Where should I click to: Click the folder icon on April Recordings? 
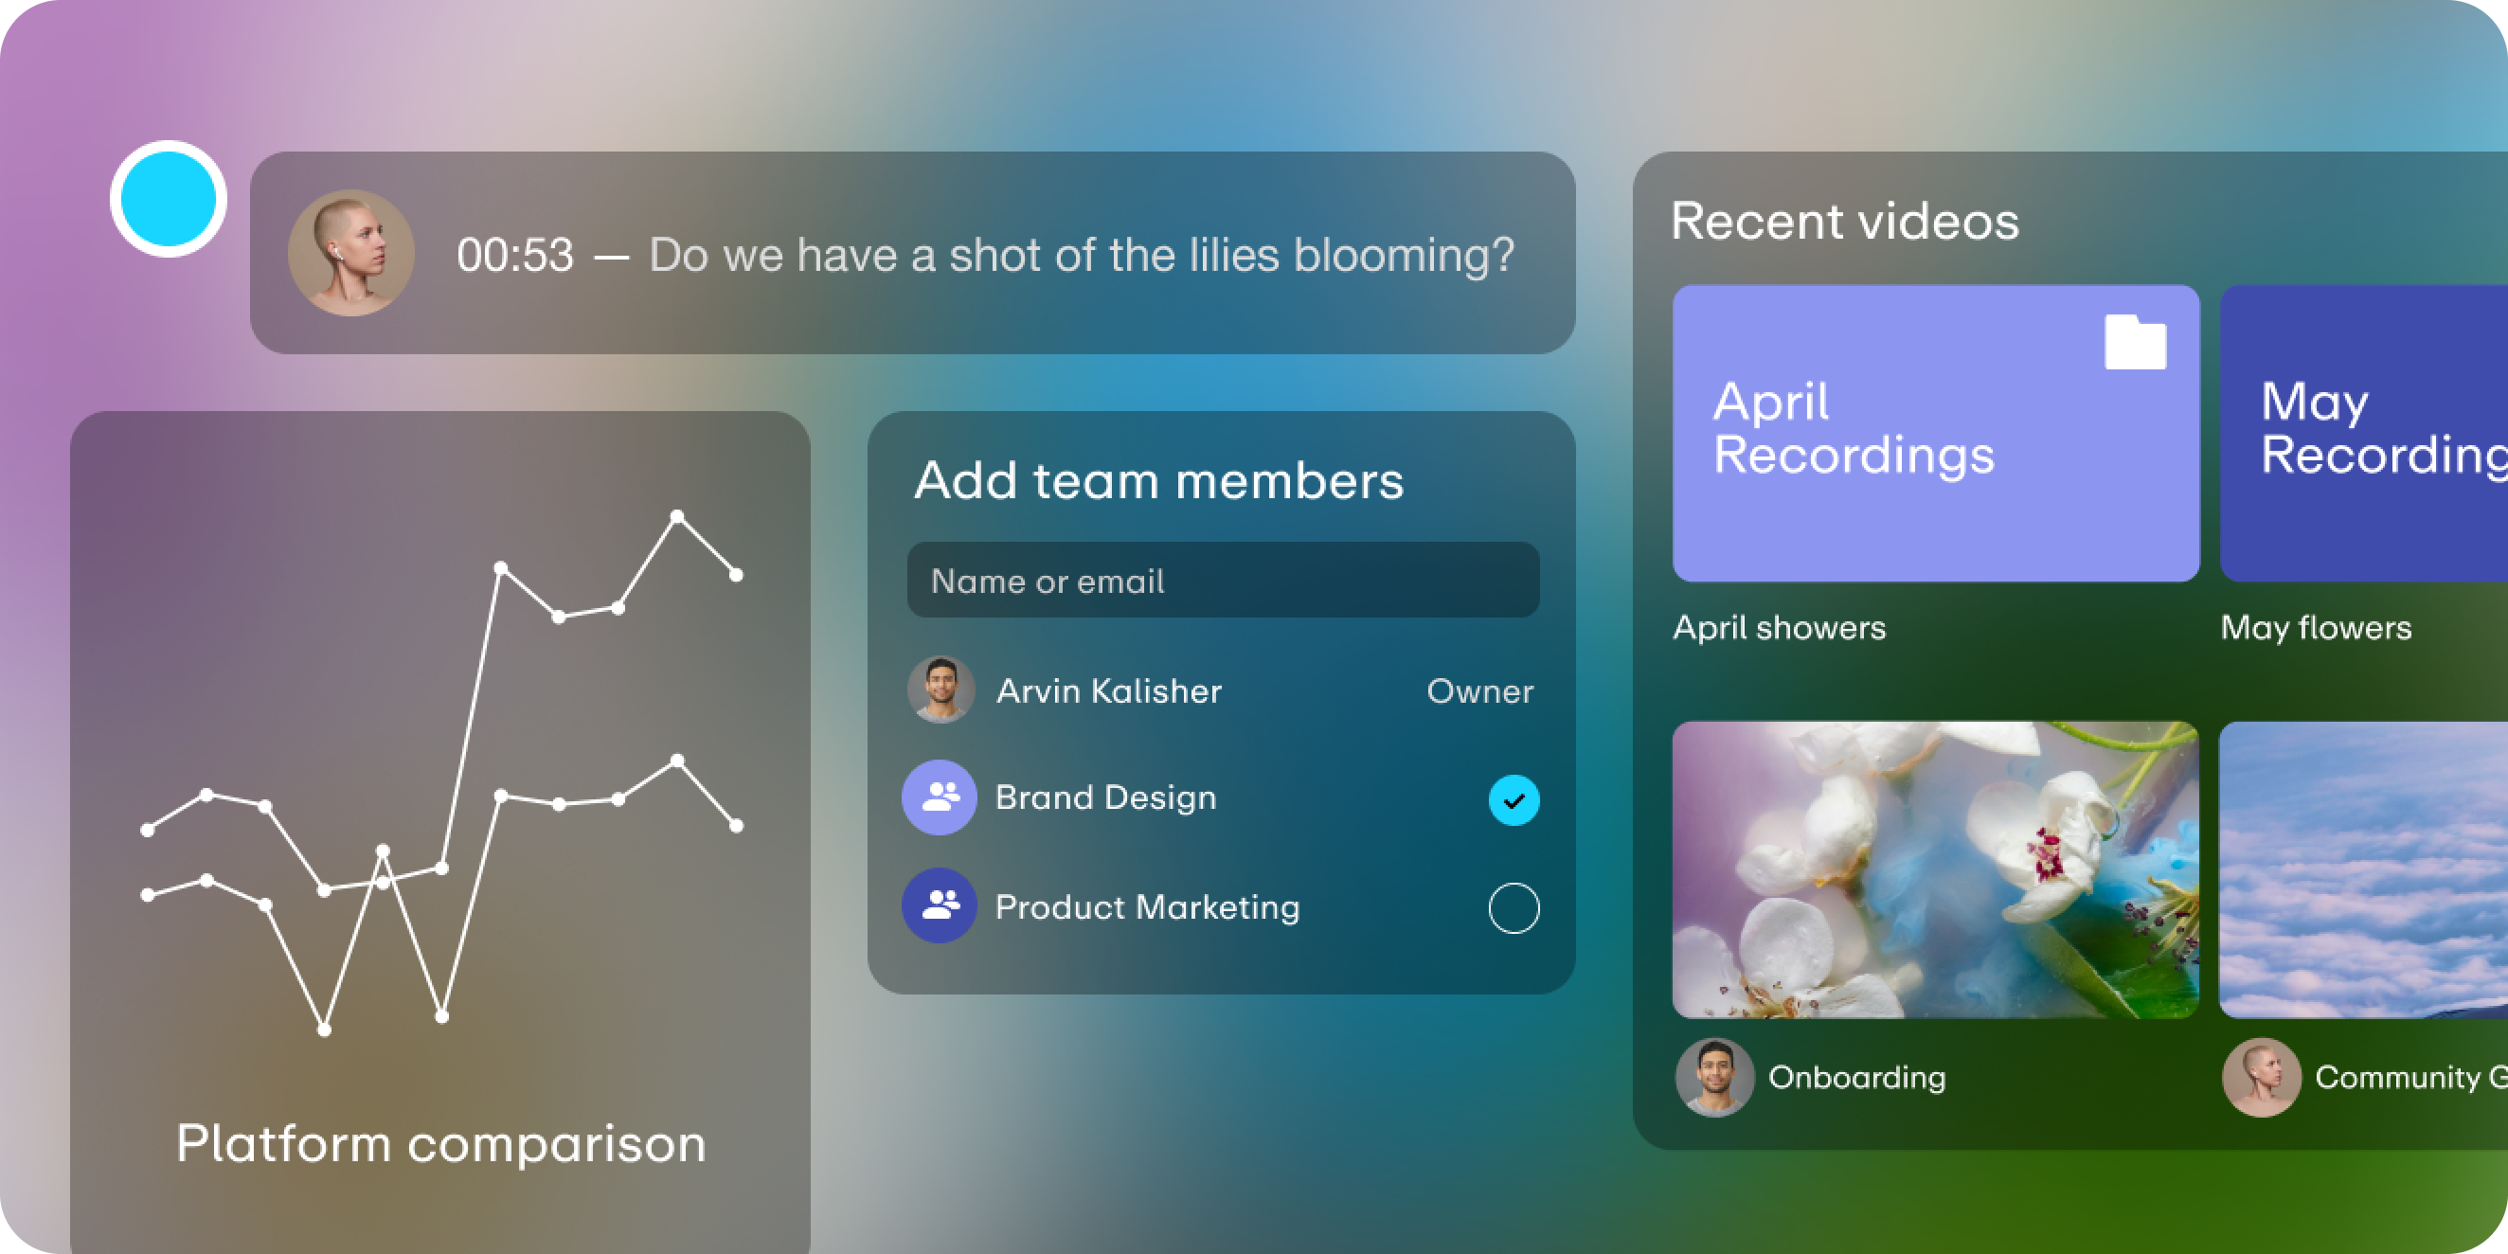pyautogui.click(x=2135, y=342)
